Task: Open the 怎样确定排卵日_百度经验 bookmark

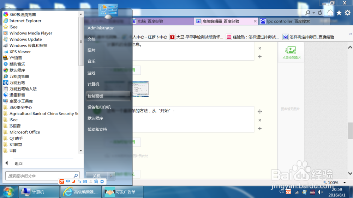Action: (x=309, y=37)
